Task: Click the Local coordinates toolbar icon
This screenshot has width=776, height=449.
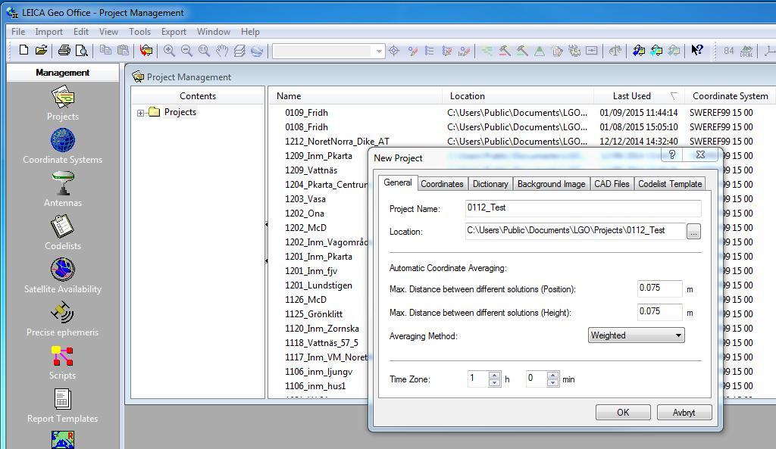Action: (x=746, y=51)
